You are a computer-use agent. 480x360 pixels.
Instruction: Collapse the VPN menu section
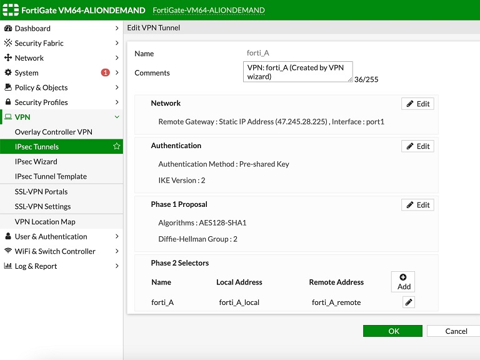(x=117, y=117)
